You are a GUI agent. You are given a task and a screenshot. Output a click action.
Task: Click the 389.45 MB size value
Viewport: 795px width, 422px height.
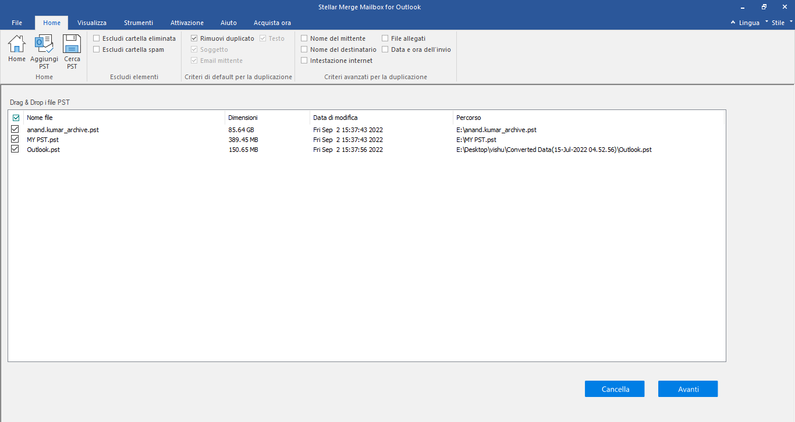coord(243,140)
